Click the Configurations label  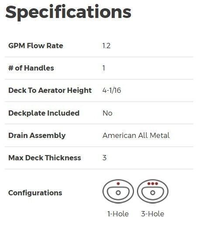click(35, 193)
